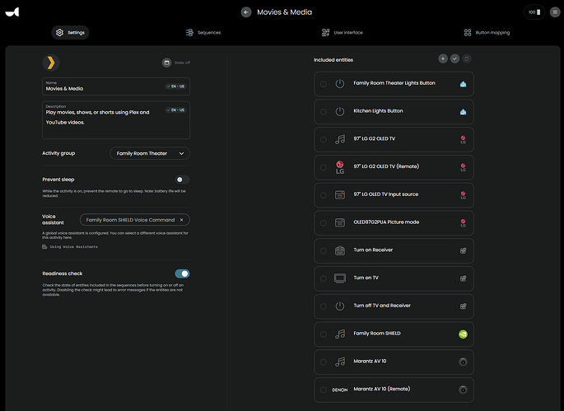Open the OLED97G2PUA Picture mode entity
The height and width of the screenshot is (411, 564).
point(394,223)
